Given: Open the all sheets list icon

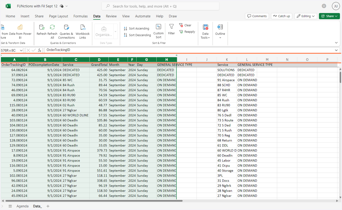Looking at the screenshot, I should point(10,206).
